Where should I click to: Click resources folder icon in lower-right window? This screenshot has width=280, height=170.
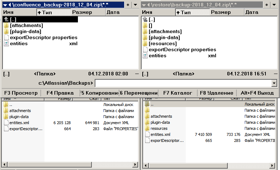tap(147, 128)
